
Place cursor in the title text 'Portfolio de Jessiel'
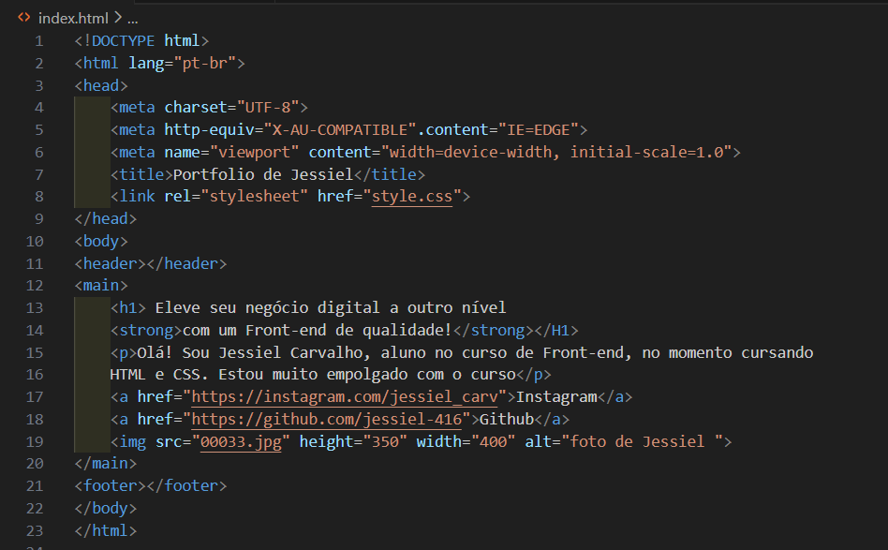pyautogui.click(x=262, y=174)
